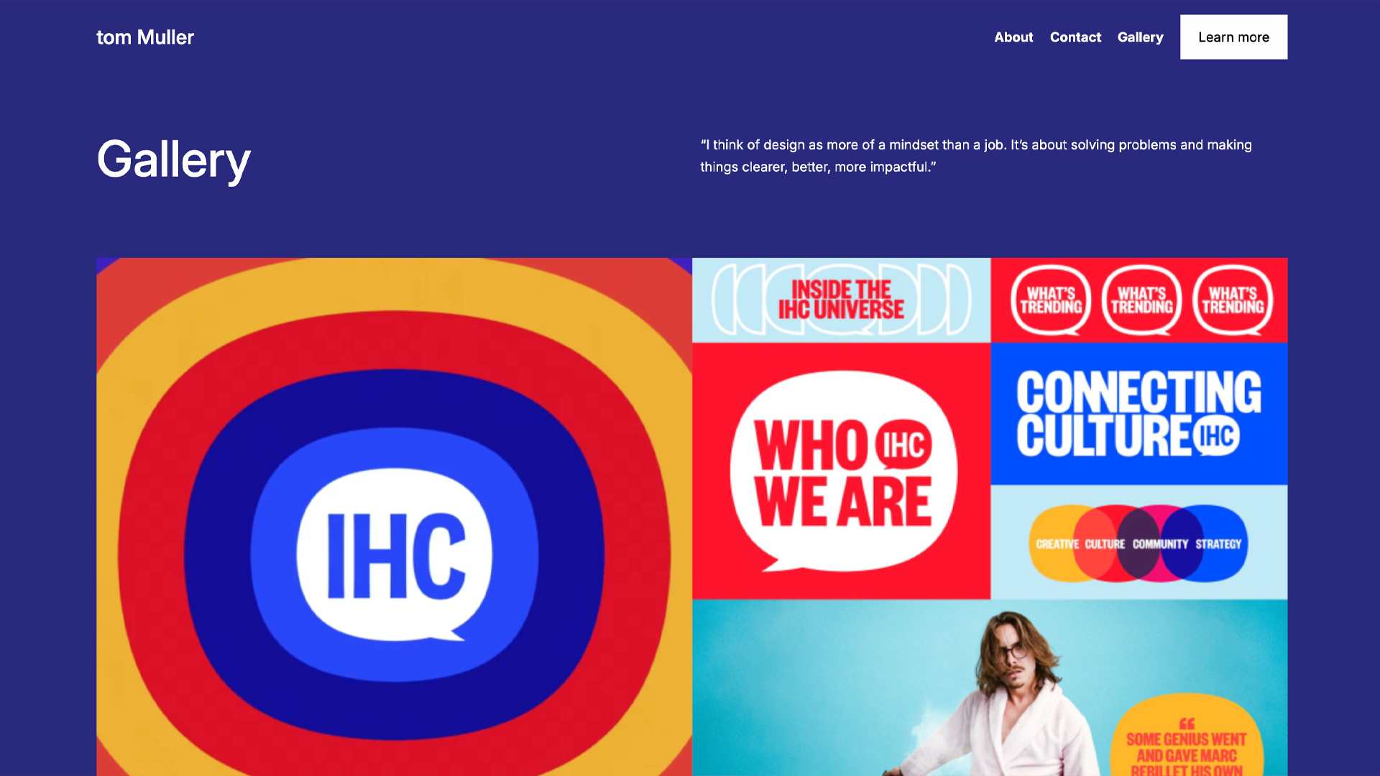1380x776 pixels.
Task: Click the Inside the IHC Universe banner
Action: (x=841, y=300)
